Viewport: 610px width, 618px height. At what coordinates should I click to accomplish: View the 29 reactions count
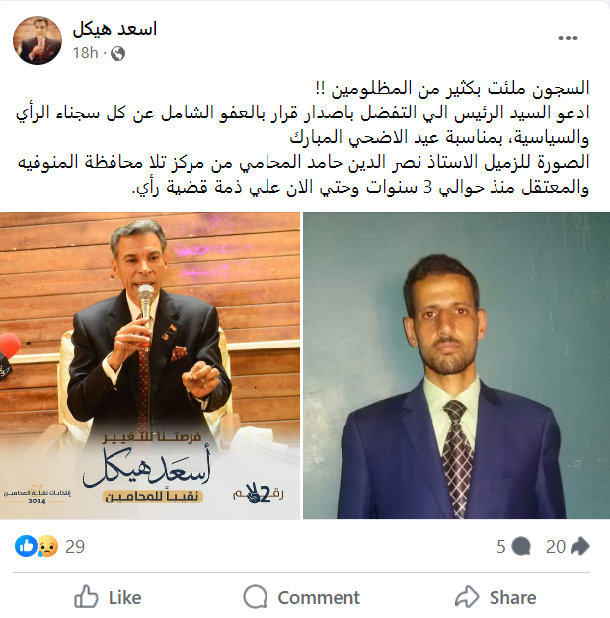point(75,547)
